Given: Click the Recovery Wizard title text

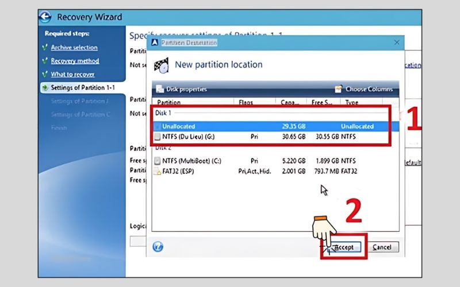Looking at the screenshot, I should pos(90,17).
